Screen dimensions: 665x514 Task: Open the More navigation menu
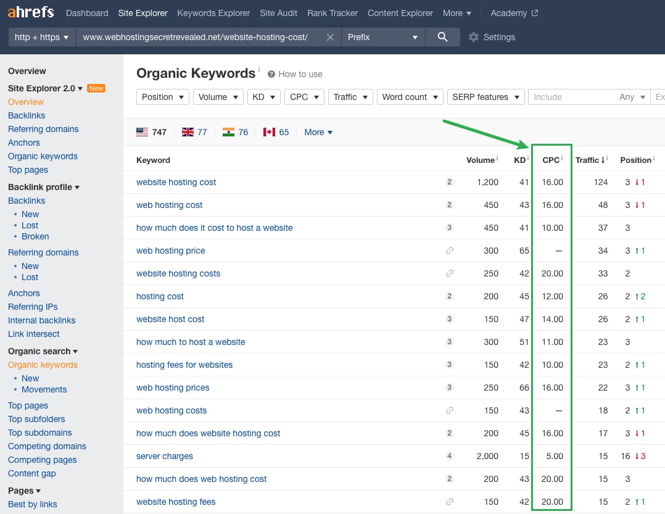pyautogui.click(x=456, y=13)
